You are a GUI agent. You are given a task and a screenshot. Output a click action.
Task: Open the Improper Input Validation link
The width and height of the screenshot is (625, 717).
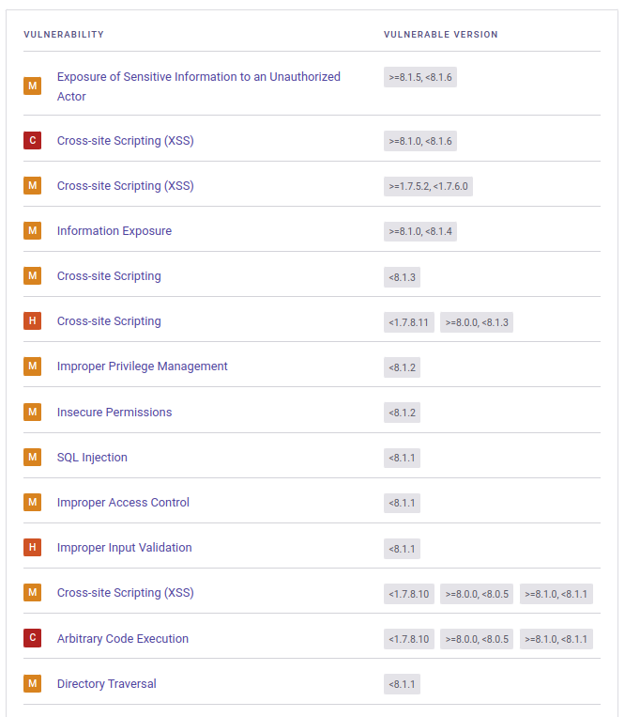click(124, 547)
